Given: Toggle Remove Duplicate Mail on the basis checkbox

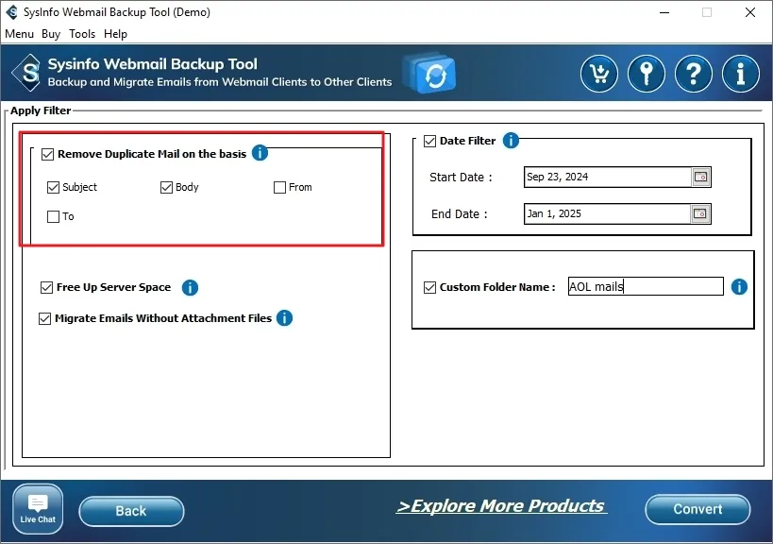Looking at the screenshot, I should [47, 154].
